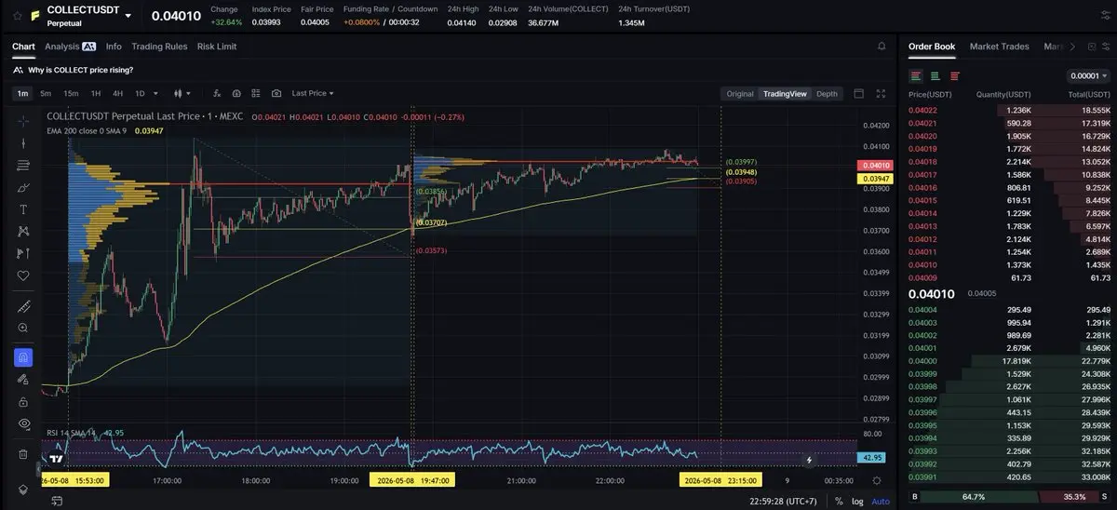Image resolution: width=1117 pixels, height=510 pixels.
Task: Open the 0.00001 price precision dropdown
Action: click(1086, 76)
